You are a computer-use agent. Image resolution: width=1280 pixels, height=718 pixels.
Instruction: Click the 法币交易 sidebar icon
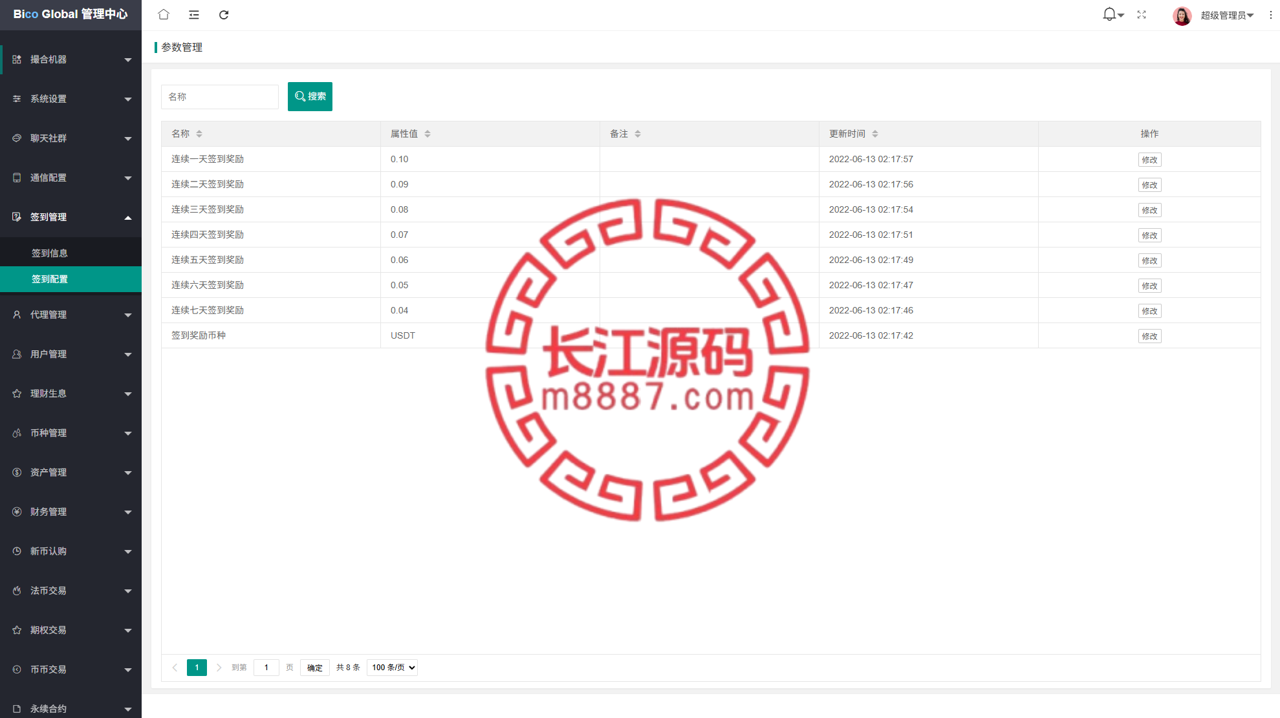point(17,591)
